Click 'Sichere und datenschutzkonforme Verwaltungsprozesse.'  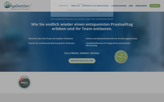click(x=112, y=39)
